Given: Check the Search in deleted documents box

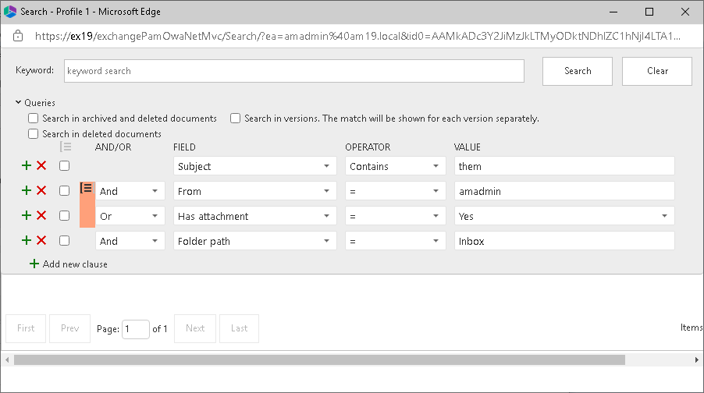Looking at the screenshot, I should pos(33,134).
